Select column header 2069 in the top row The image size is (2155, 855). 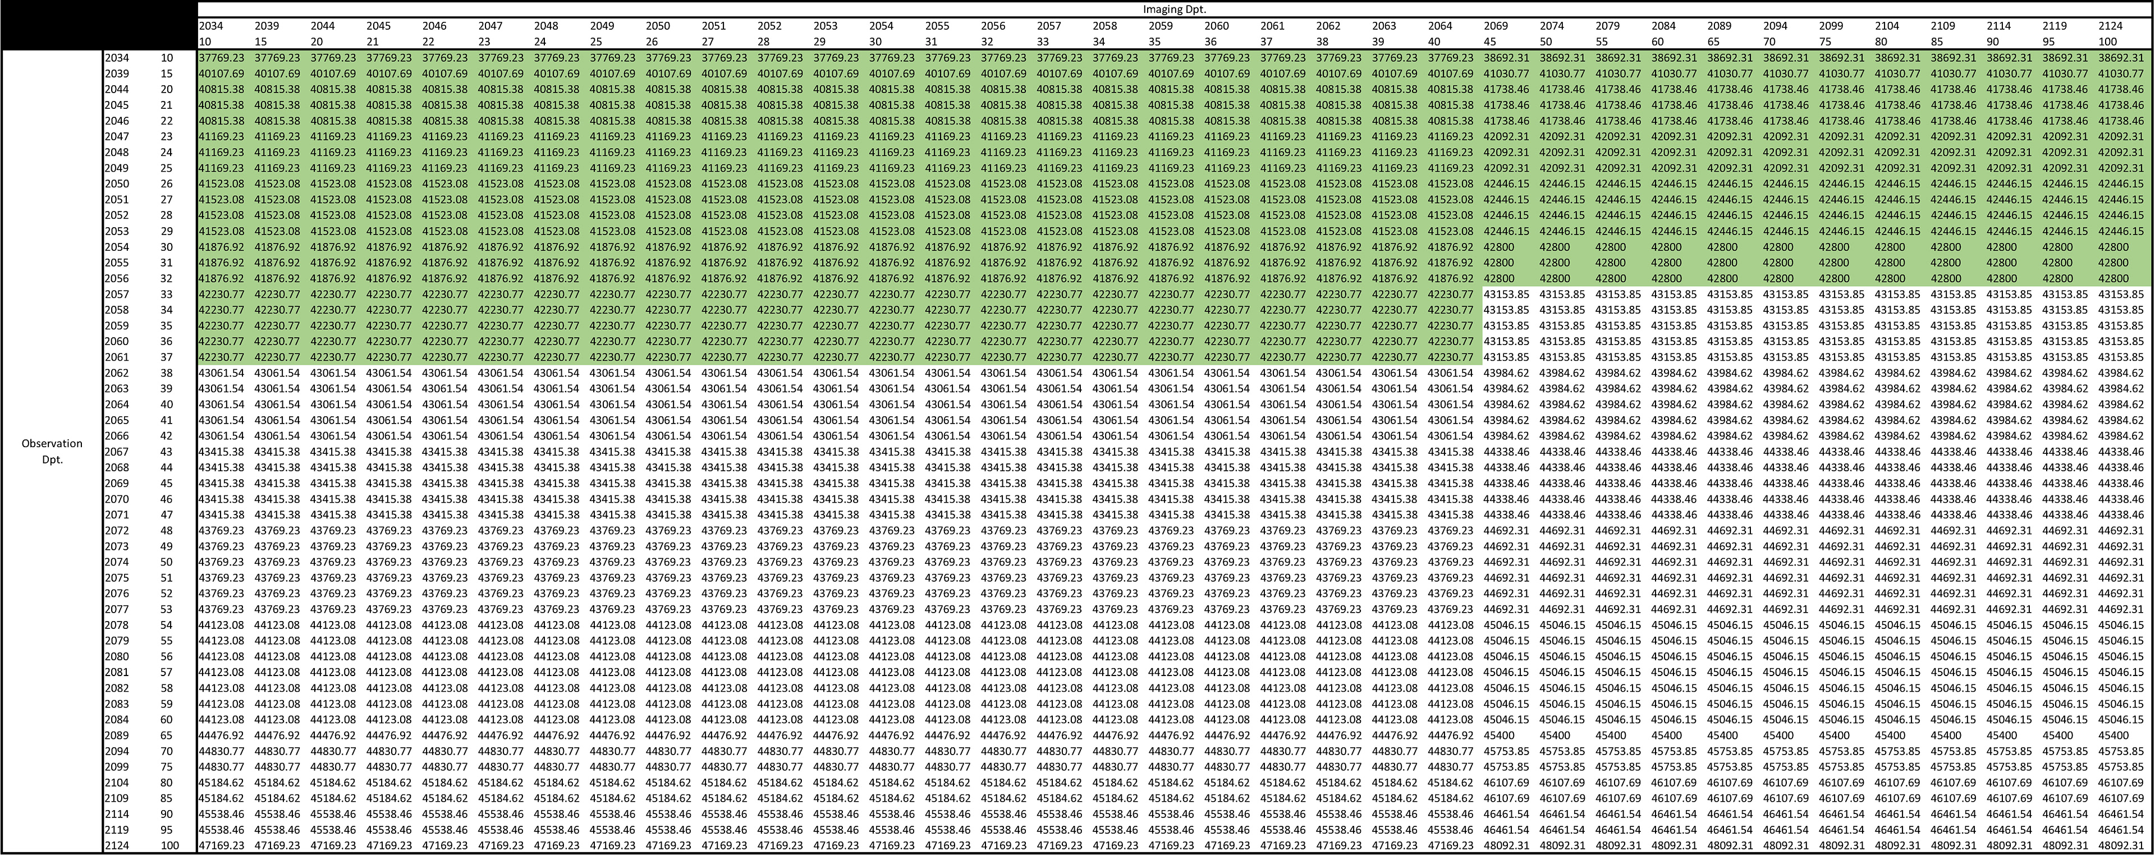tap(1496, 26)
